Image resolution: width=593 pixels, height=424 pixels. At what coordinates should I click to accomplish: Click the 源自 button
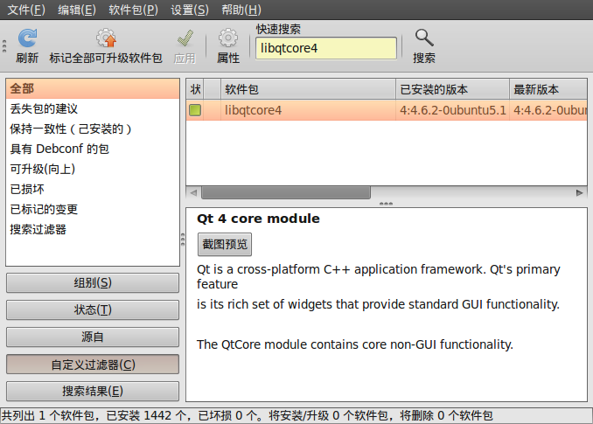point(93,337)
